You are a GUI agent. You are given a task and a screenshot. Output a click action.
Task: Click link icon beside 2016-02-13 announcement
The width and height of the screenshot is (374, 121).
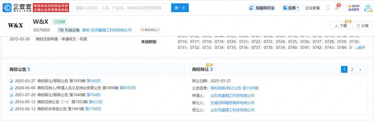tap(12, 109)
